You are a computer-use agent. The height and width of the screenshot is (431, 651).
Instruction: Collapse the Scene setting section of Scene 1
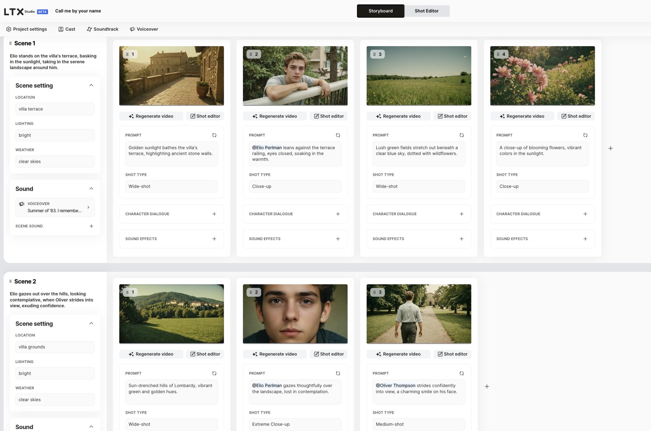(x=91, y=85)
